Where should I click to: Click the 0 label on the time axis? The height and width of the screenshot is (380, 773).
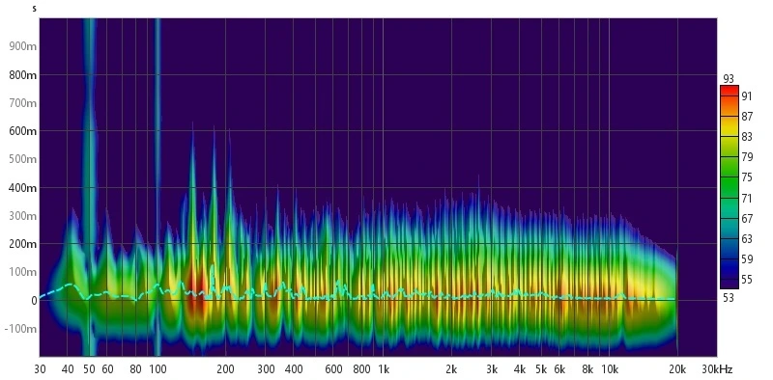pos(34,300)
